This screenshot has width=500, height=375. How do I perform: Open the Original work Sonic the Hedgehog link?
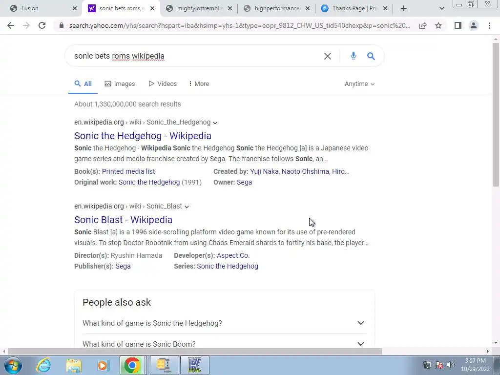[149, 183]
